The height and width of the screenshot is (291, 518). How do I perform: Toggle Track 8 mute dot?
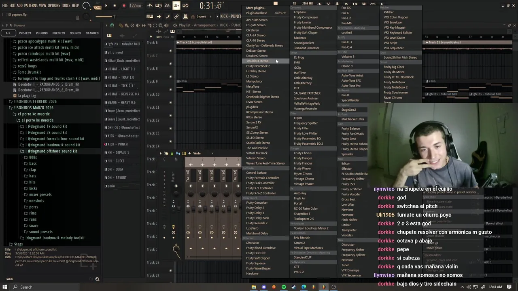coord(170,76)
